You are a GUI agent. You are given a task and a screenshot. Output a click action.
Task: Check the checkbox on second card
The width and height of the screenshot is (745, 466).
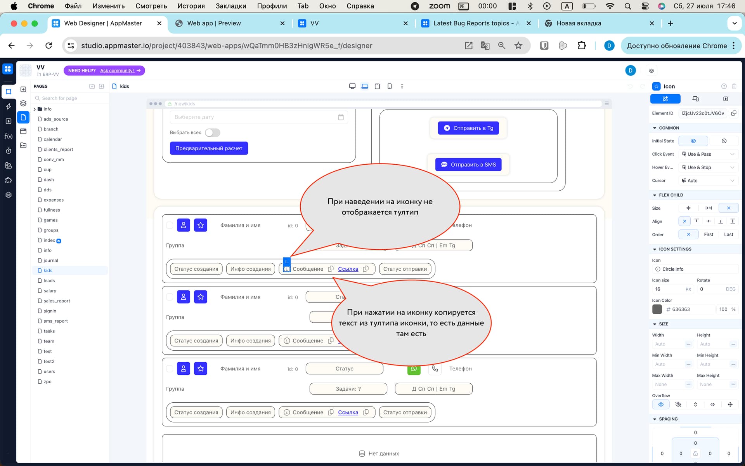(x=170, y=297)
